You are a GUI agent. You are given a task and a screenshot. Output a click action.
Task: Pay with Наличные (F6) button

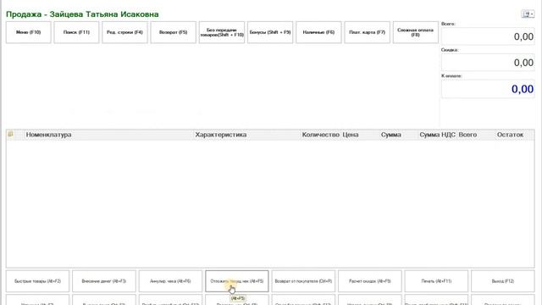click(x=318, y=32)
